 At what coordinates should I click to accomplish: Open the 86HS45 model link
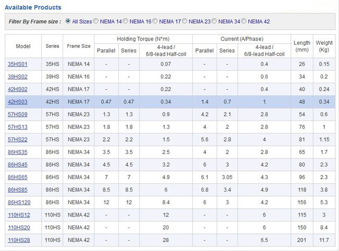(18, 165)
